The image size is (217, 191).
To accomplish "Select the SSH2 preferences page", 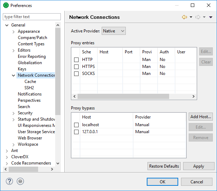I will coord(30,88).
